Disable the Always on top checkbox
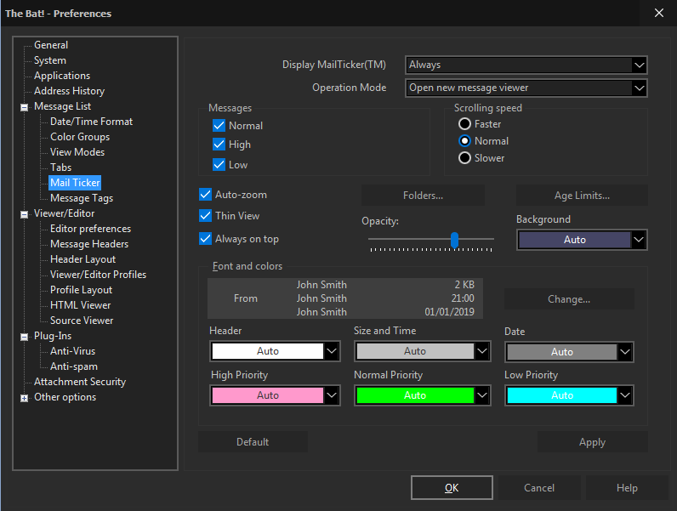The image size is (677, 511). pyautogui.click(x=205, y=238)
